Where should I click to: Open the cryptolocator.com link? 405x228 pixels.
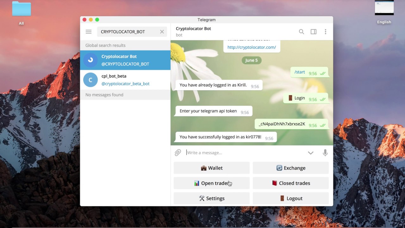(252, 47)
